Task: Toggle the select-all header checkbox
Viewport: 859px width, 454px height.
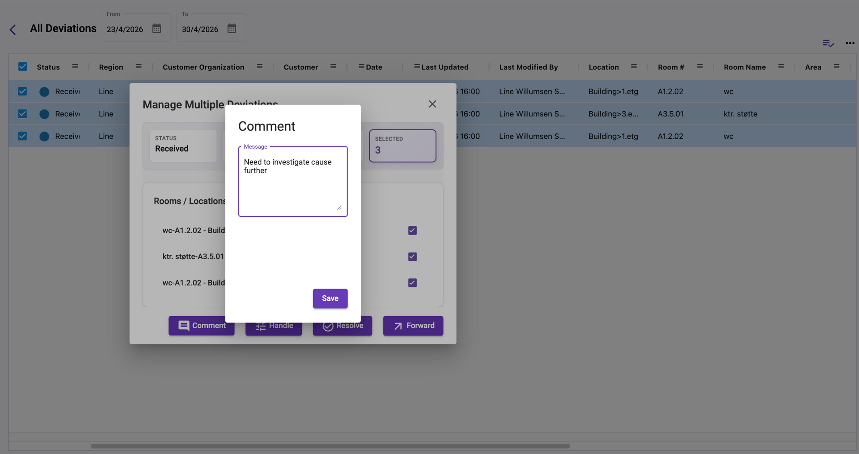Action: (x=23, y=67)
